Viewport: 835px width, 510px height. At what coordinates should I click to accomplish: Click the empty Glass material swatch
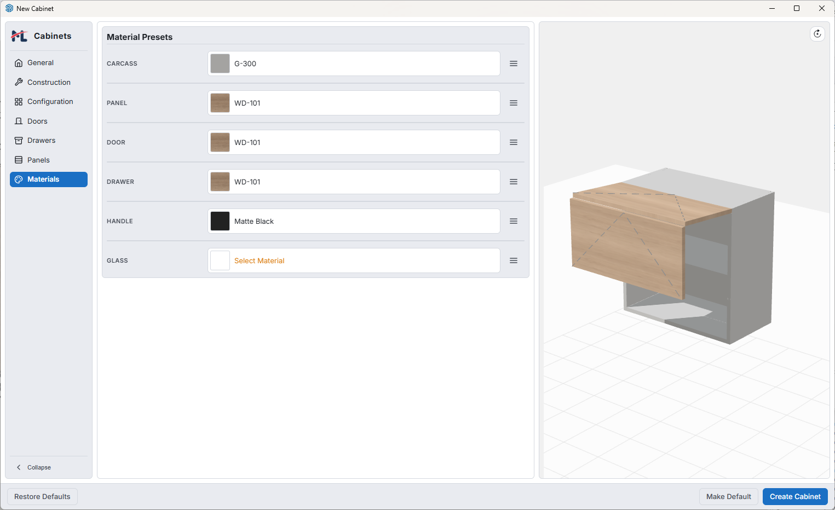[220, 260]
